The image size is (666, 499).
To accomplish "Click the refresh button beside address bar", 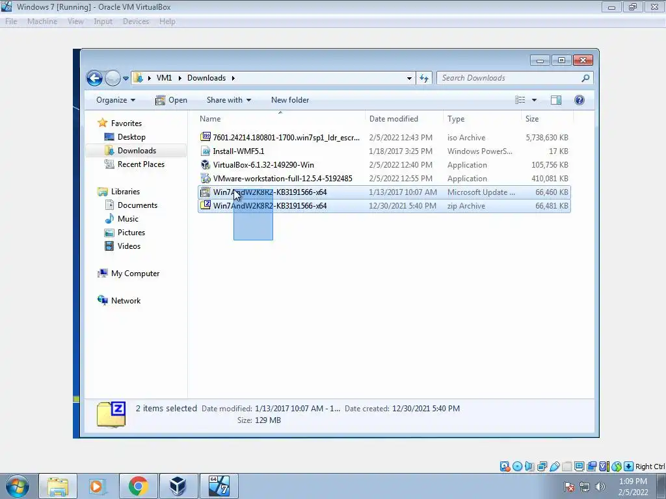I will (x=424, y=78).
